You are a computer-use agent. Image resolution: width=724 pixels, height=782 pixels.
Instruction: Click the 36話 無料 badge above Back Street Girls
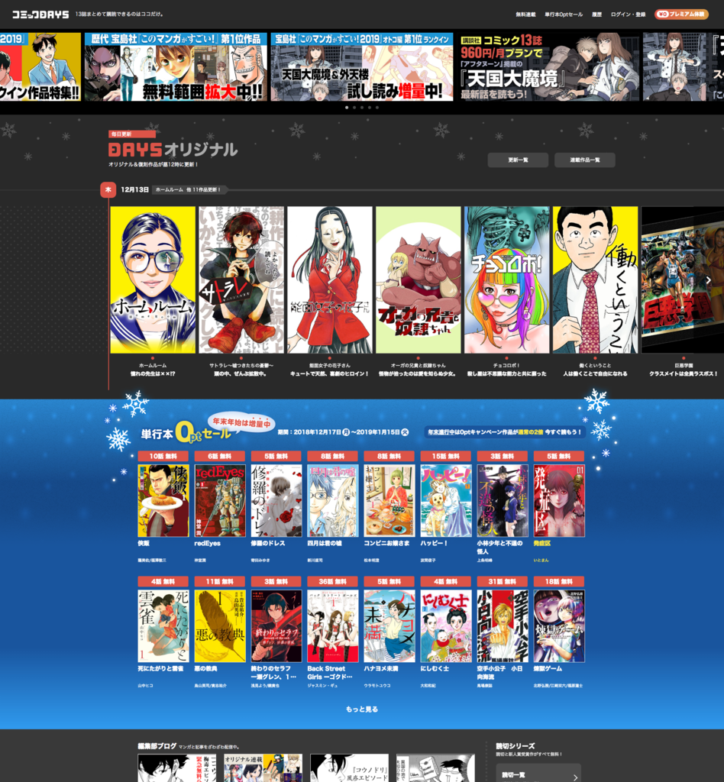coord(333,581)
